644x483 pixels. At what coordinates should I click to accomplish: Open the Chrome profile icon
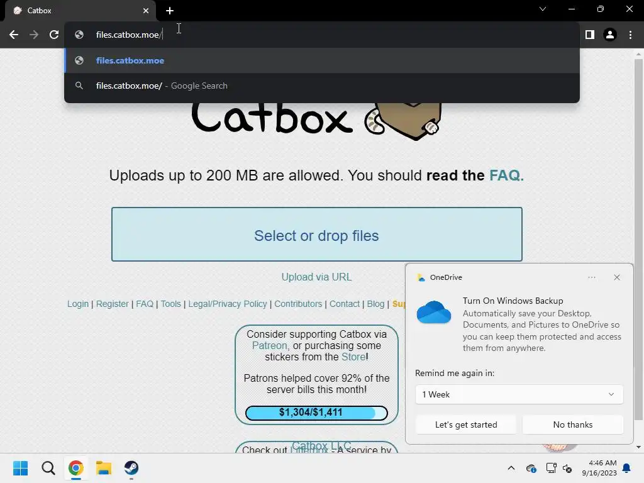tap(610, 35)
